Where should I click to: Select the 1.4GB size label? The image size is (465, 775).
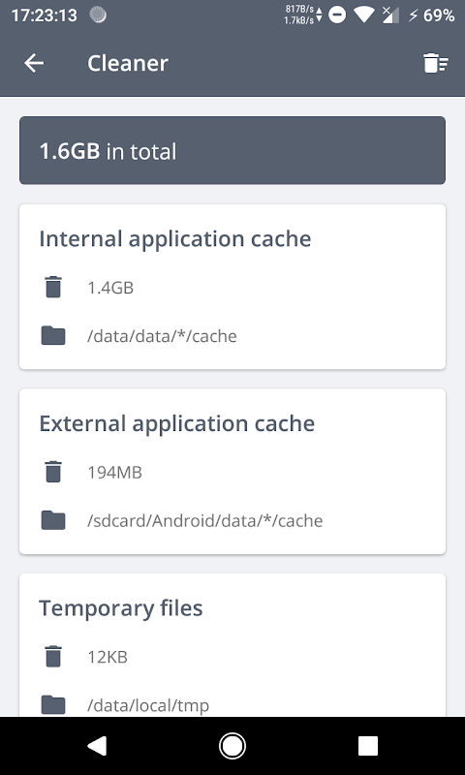click(110, 288)
